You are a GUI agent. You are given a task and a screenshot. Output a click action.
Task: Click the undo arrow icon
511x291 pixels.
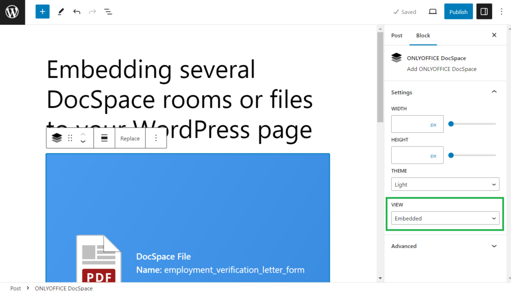pos(76,11)
